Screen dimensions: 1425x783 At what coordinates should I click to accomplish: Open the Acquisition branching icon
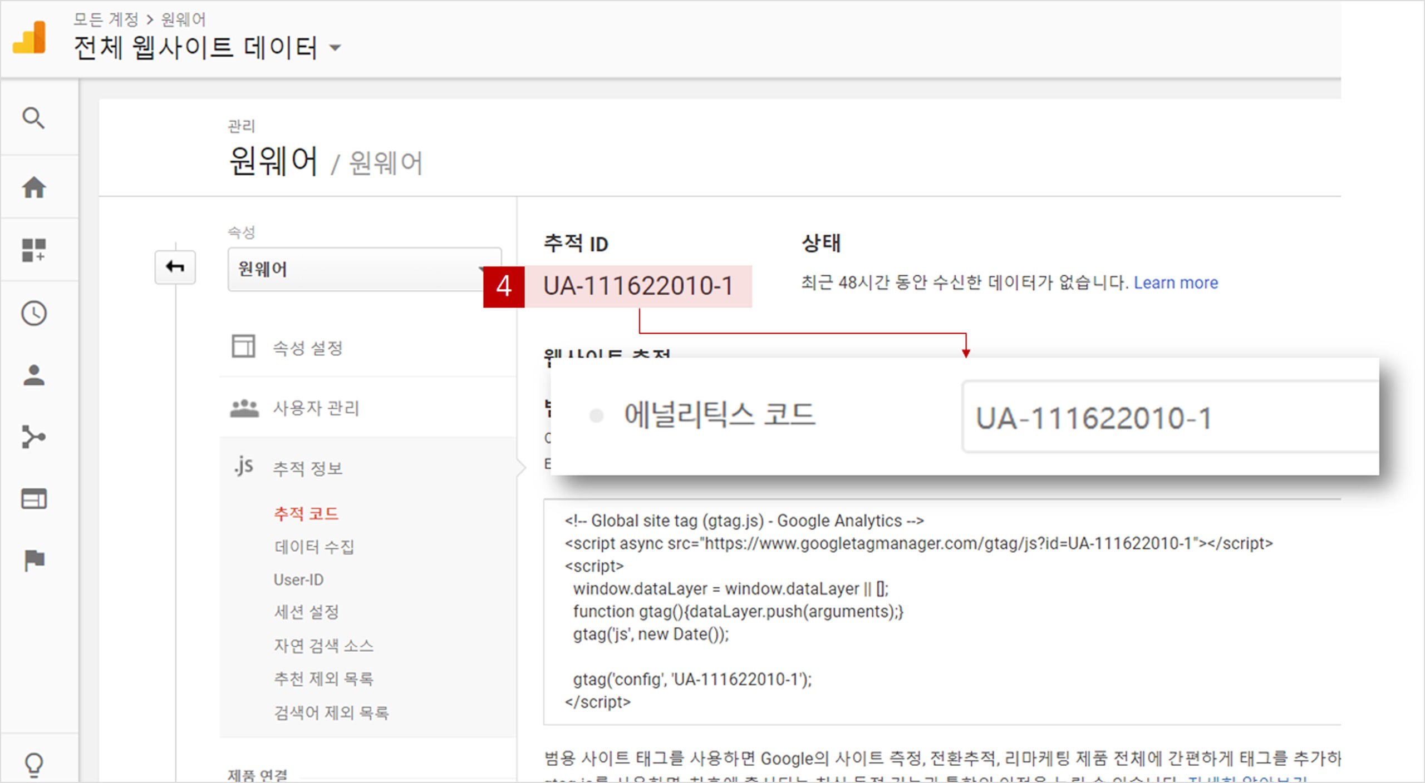[33, 437]
